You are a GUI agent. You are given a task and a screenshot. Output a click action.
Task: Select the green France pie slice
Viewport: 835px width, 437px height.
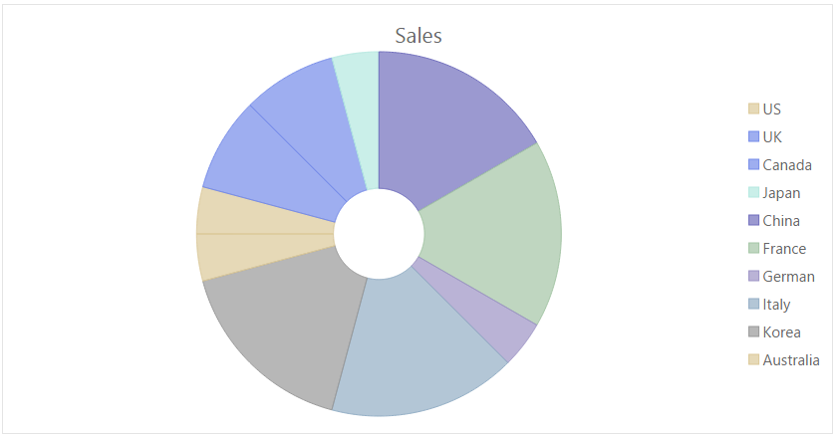point(495,234)
